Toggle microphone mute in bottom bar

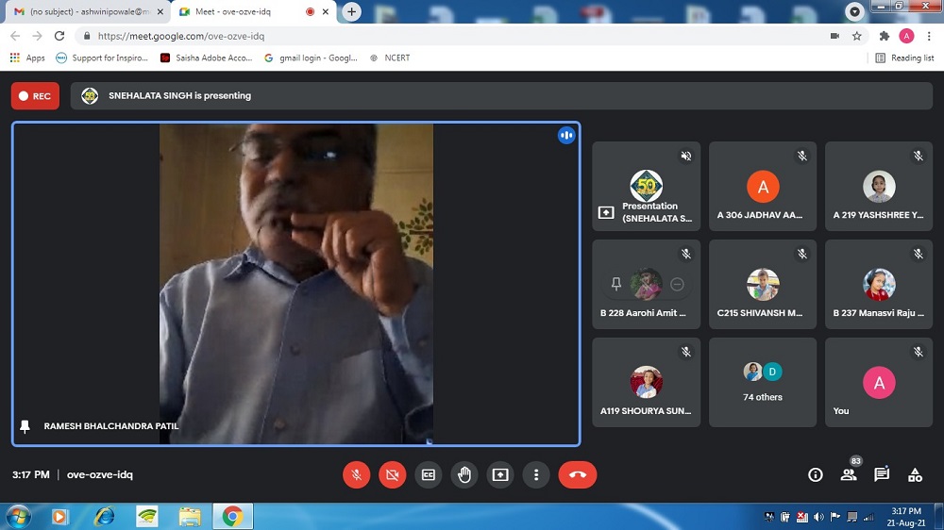[x=356, y=474]
